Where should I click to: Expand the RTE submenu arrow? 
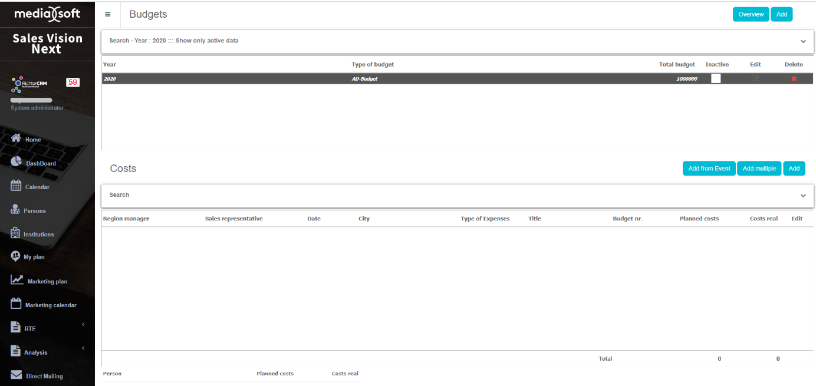(83, 324)
